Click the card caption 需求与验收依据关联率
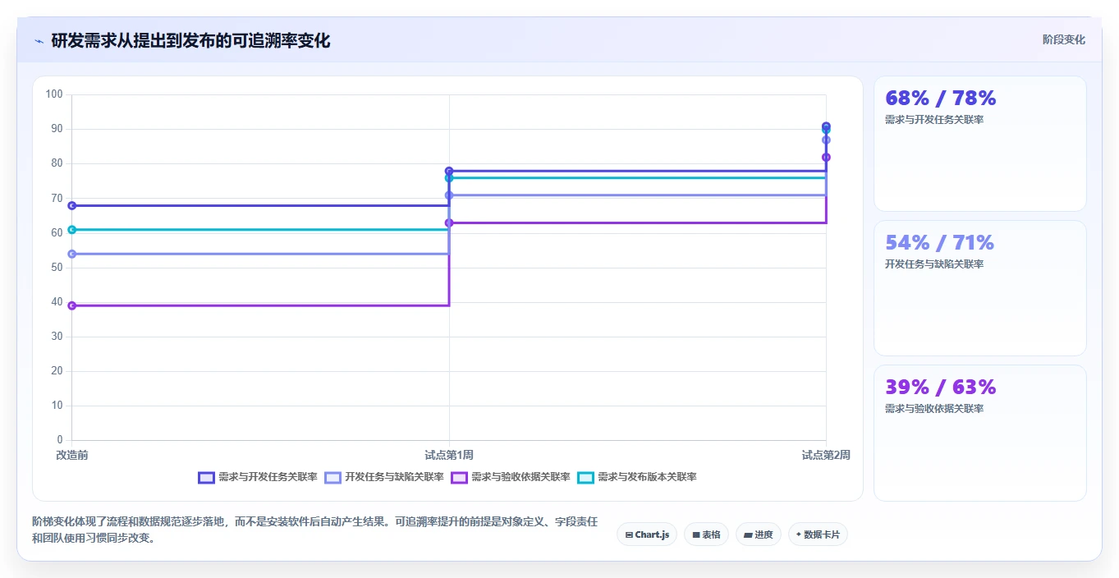 (x=934, y=409)
